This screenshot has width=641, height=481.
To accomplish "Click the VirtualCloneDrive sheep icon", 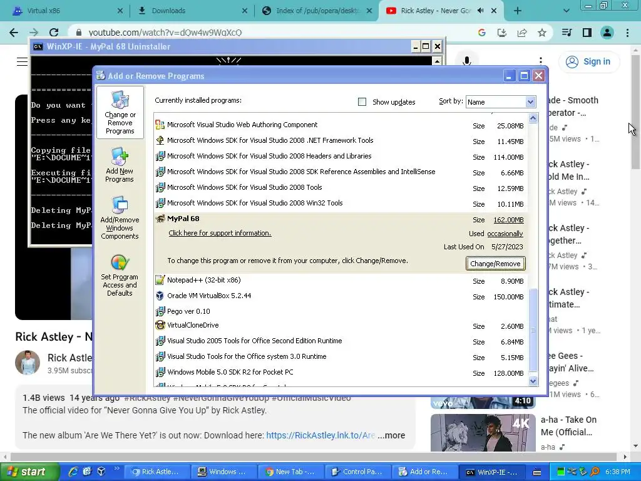I will pos(160,325).
